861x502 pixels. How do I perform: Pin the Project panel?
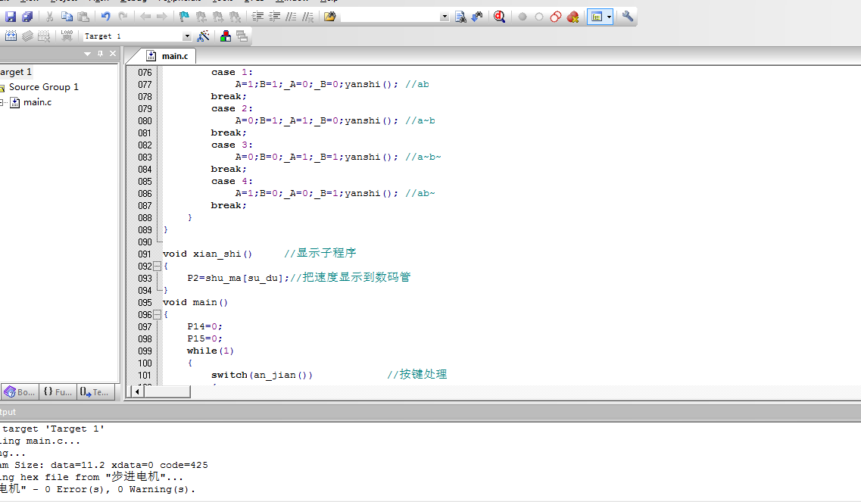point(101,54)
